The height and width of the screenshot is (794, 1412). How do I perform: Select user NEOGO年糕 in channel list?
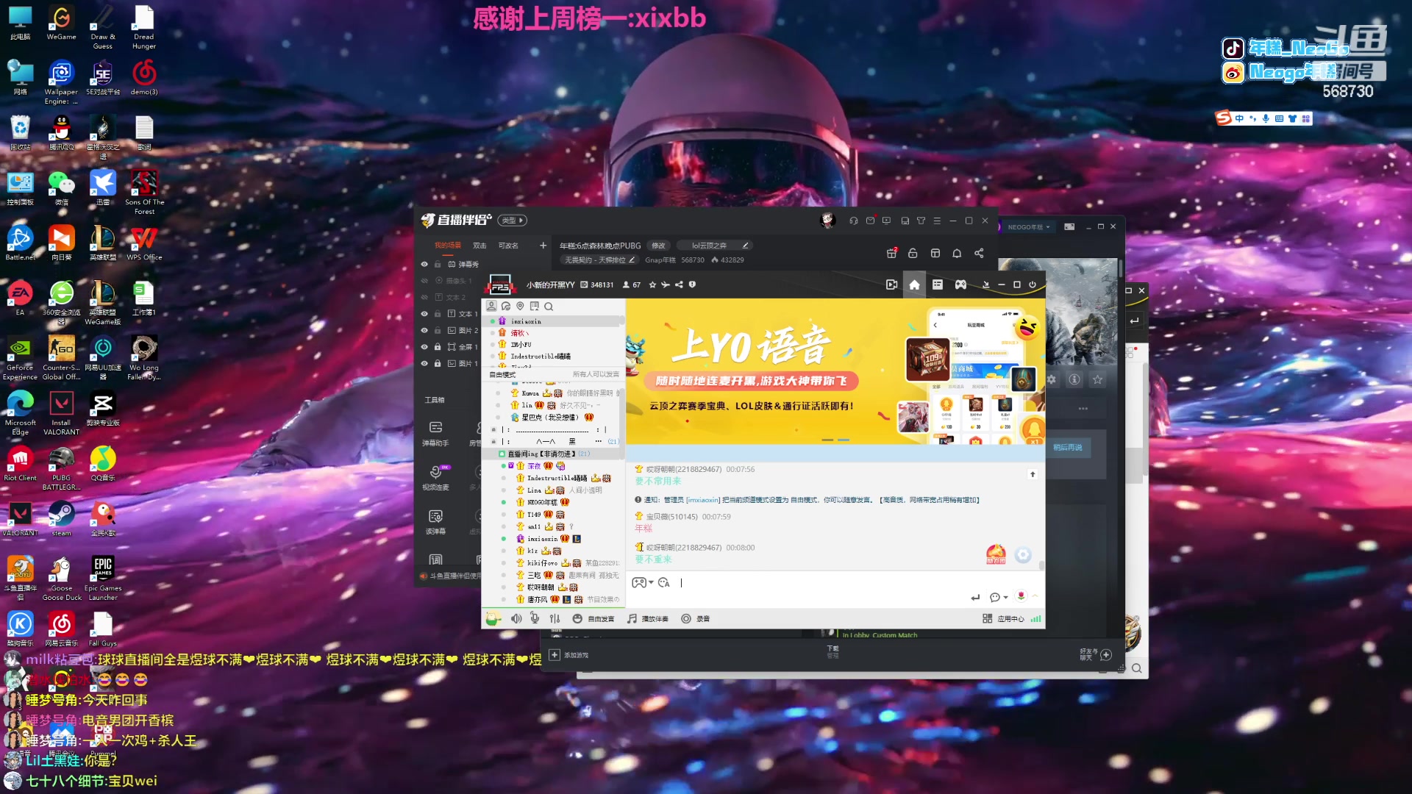coord(542,502)
